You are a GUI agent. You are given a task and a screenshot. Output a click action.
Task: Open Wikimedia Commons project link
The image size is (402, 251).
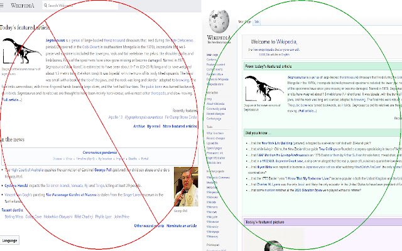pos(218,178)
